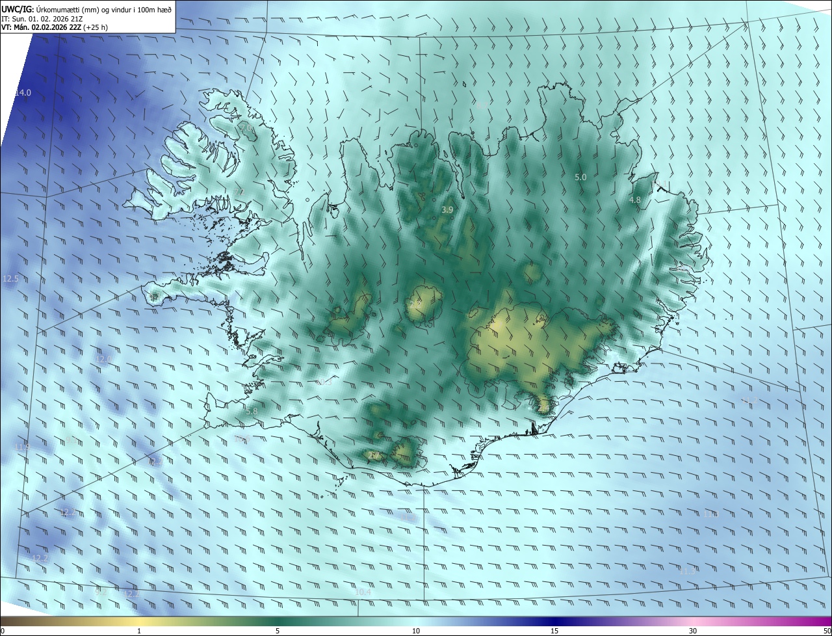The width and height of the screenshot is (832, 636).
Task: Click the colour scale label '5'
Action: coord(278,631)
